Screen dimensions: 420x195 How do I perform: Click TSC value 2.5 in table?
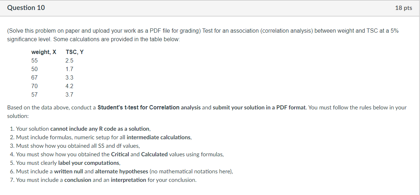coord(69,61)
